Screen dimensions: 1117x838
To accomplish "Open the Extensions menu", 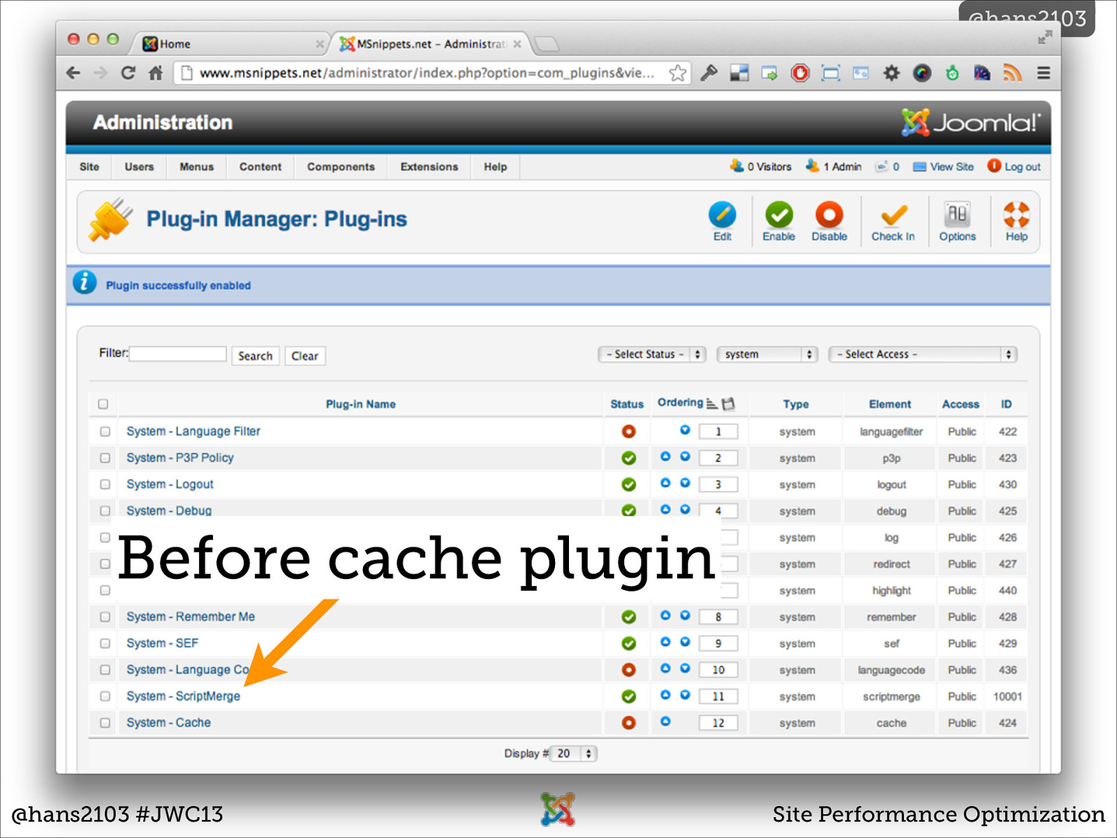I will 429,167.
